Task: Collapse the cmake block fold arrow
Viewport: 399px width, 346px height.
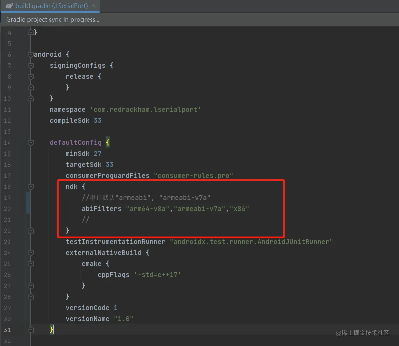Action: click(31, 264)
